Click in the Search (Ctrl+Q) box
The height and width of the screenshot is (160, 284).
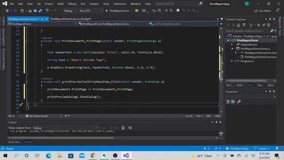179,4
